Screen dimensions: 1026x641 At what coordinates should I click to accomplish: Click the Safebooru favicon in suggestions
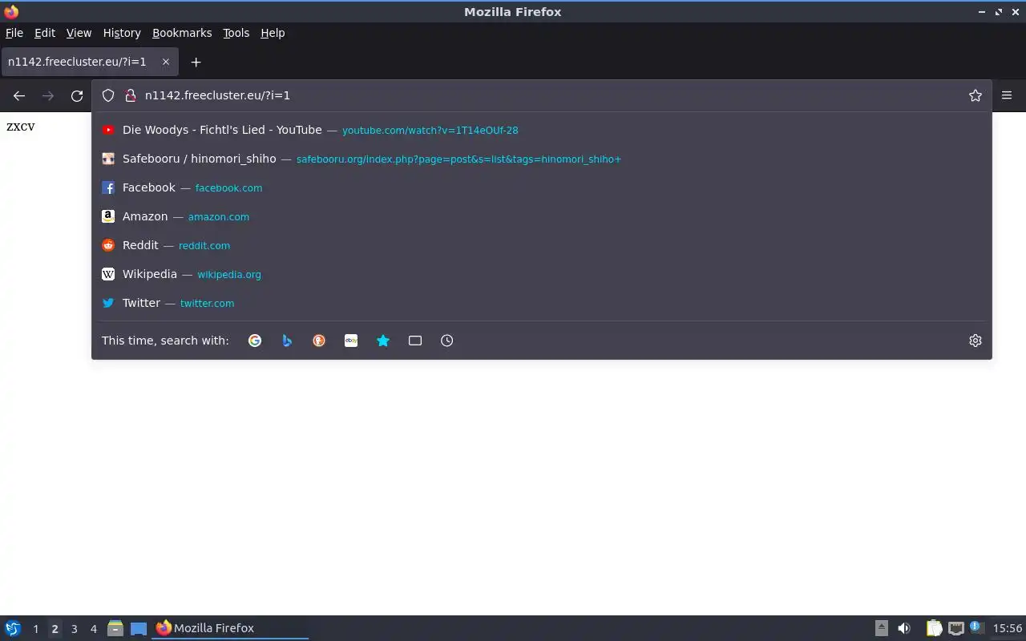click(x=108, y=159)
